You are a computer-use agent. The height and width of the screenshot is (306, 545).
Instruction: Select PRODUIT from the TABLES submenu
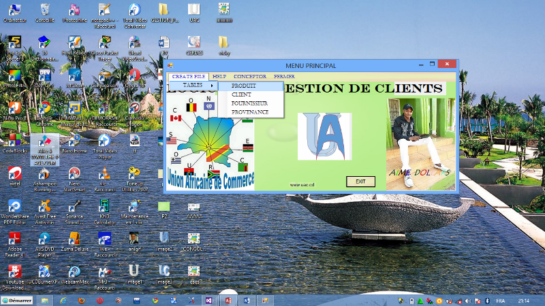(244, 86)
